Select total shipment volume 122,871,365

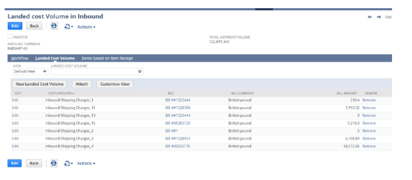pos(219,42)
